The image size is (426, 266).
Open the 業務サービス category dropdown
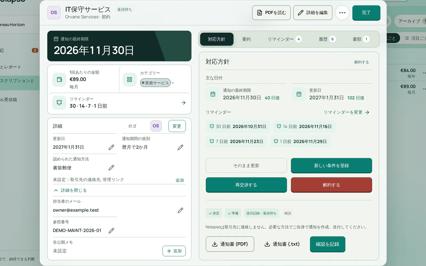(157, 83)
